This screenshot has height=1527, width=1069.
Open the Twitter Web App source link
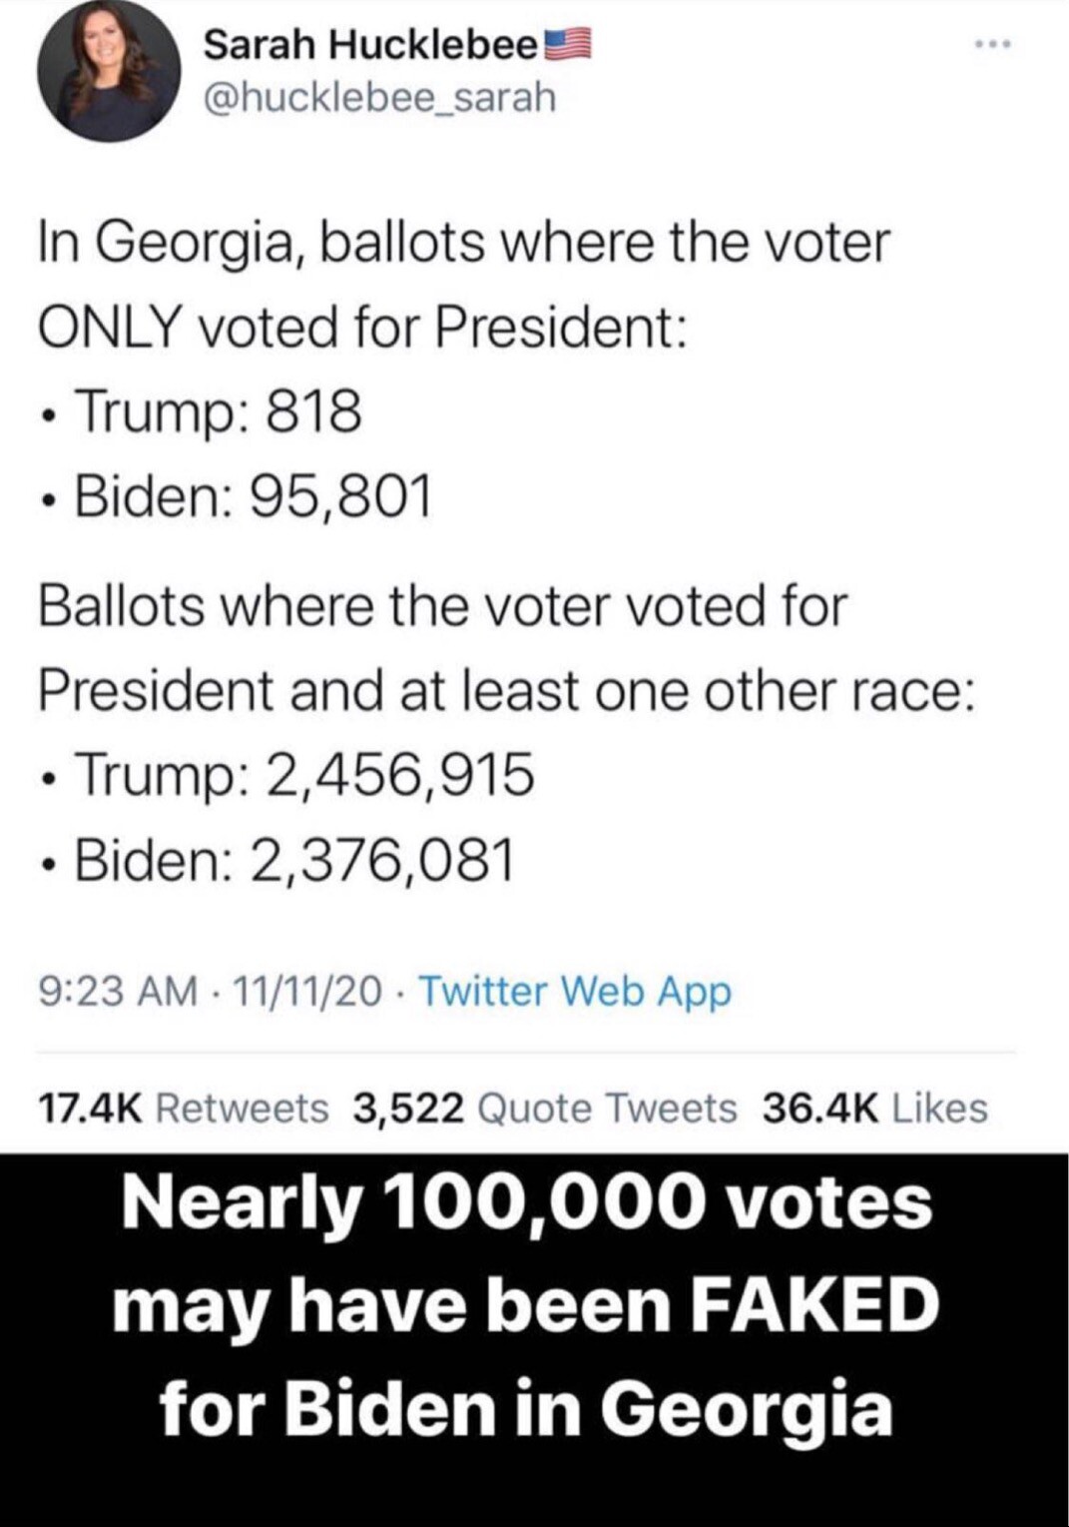click(x=575, y=991)
